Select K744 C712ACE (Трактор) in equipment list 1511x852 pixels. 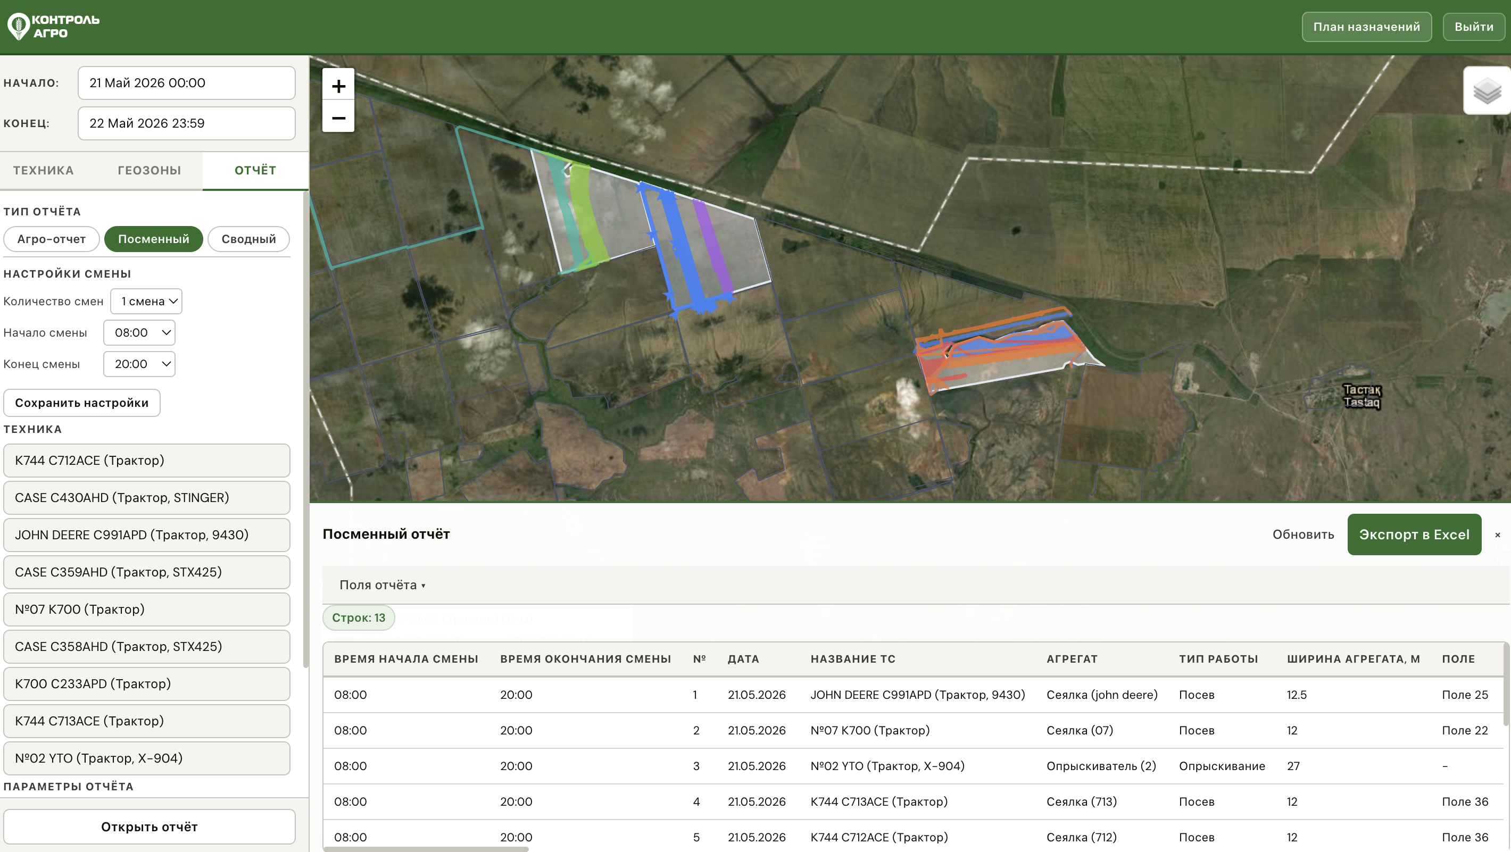click(x=147, y=460)
